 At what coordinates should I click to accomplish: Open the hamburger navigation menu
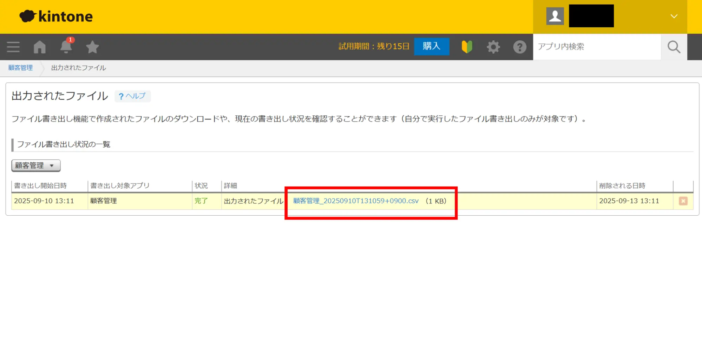click(13, 47)
